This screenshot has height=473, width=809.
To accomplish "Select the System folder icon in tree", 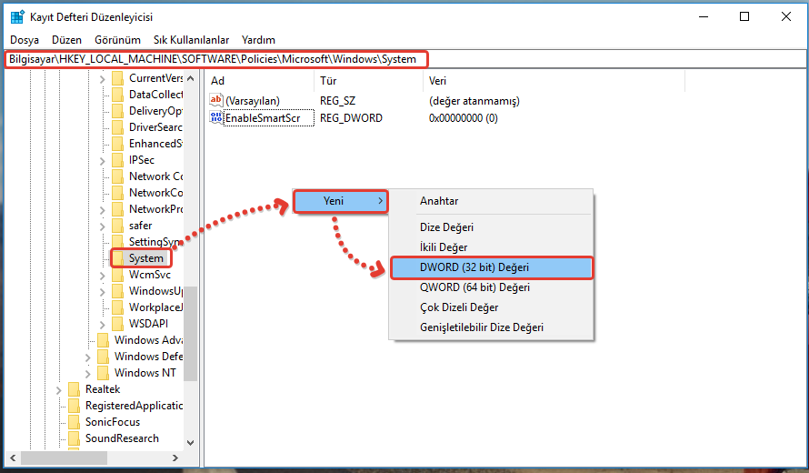I will [118, 258].
